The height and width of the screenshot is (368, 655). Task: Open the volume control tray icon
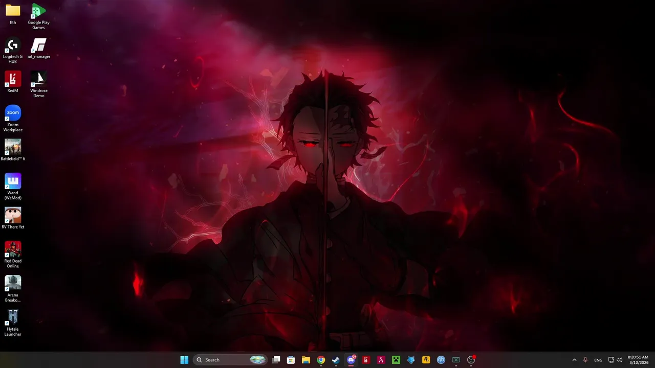(620, 360)
